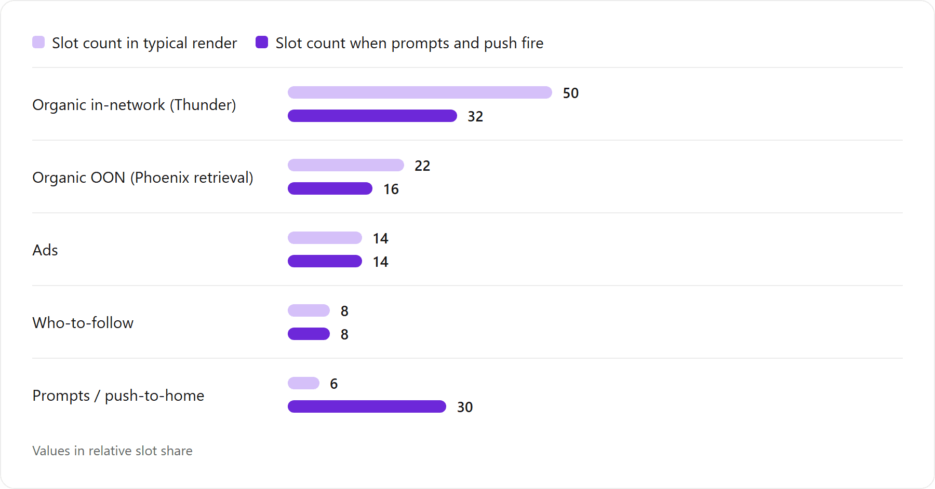Click the Organic in-network (Thunder) row label

click(134, 105)
